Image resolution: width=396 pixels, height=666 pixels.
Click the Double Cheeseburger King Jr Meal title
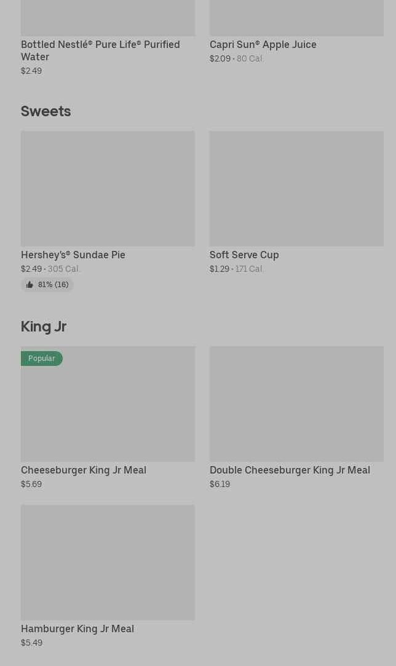290,470
